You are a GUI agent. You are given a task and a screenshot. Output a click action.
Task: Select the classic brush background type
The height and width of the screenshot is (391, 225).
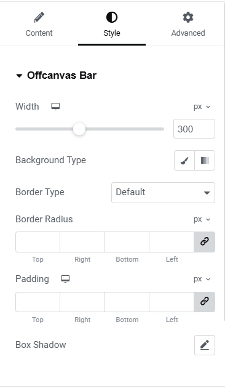point(184,160)
